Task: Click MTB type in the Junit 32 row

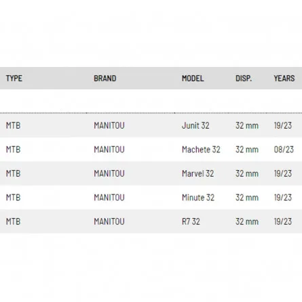Action: [x=14, y=125]
